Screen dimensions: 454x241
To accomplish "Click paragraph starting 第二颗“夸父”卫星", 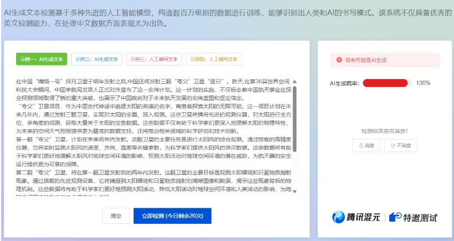I will click(154, 184).
